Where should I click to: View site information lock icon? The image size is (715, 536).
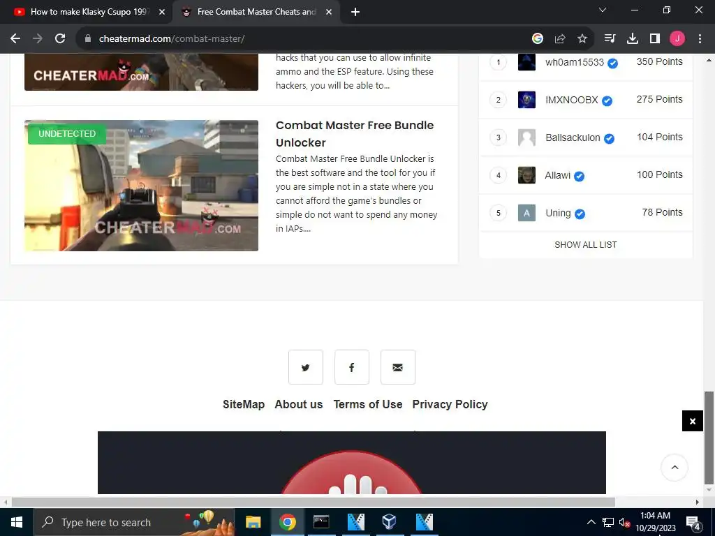(x=88, y=39)
